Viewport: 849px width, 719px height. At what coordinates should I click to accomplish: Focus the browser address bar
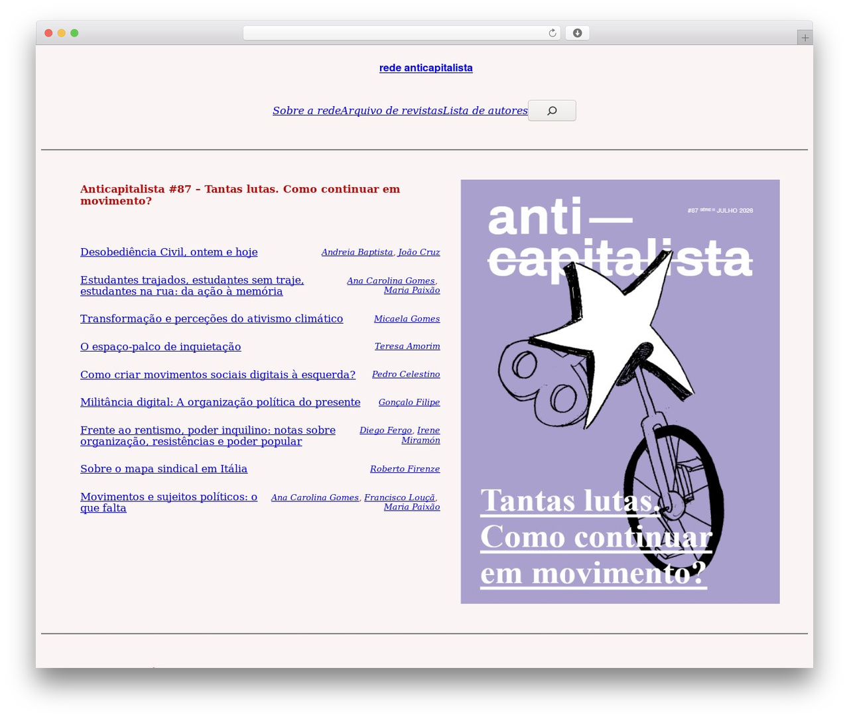pos(401,33)
